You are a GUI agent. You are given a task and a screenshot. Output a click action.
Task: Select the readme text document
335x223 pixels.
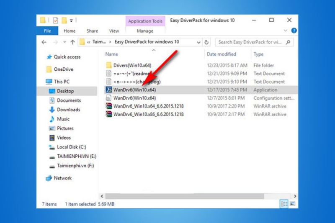tap(131, 74)
